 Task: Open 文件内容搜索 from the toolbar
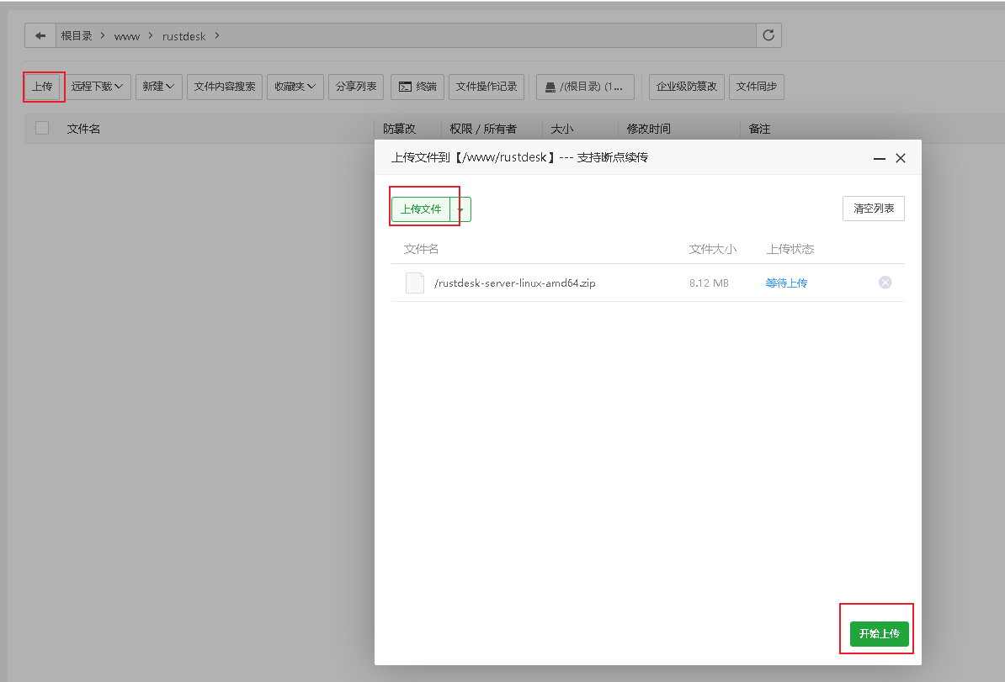225,87
